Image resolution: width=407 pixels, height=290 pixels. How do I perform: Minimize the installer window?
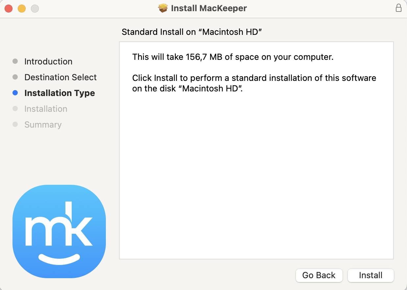(x=21, y=8)
